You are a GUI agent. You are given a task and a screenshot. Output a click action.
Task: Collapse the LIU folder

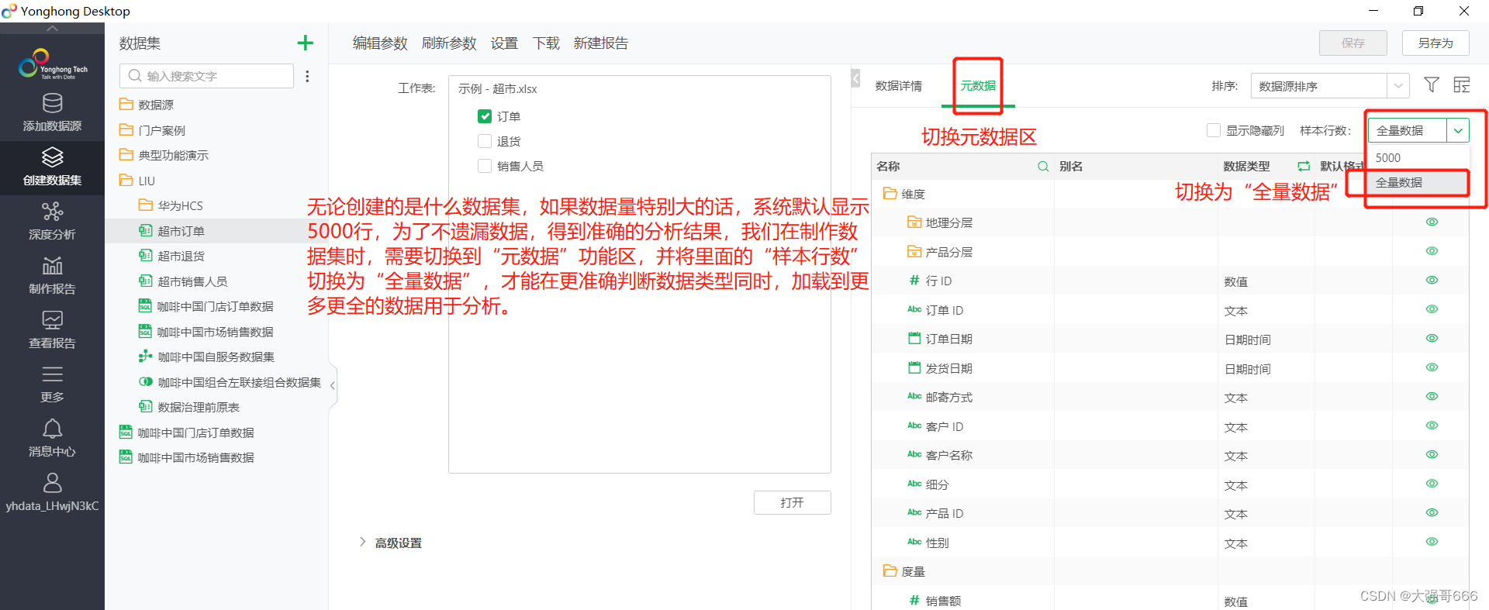137,181
